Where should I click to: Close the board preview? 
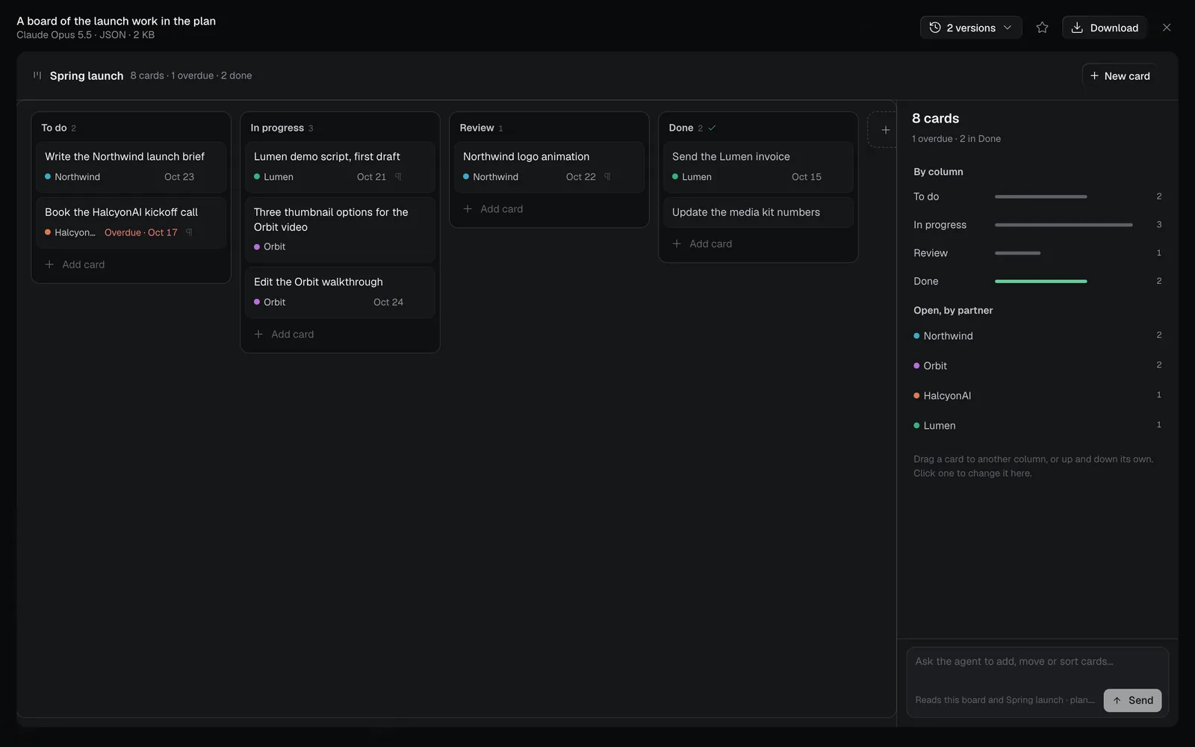(x=1167, y=28)
